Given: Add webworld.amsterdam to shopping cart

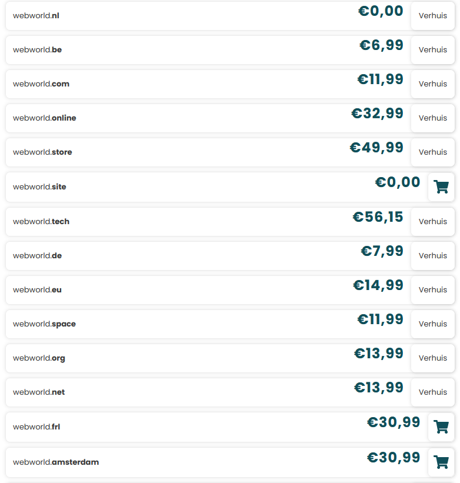Looking at the screenshot, I should click(x=441, y=462).
